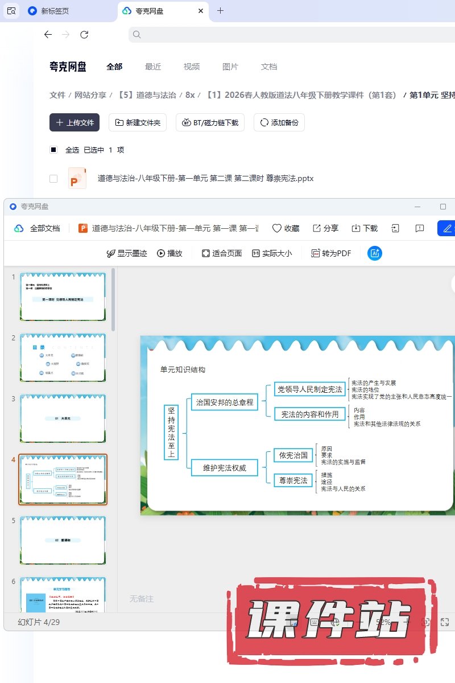455x683 pixels.
Task: Toggle the 全选 select-all checkbox
Action: [53, 150]
